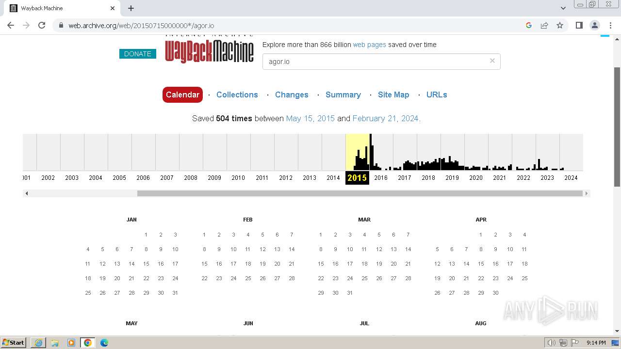Click the JAN month heading
621x349 pixels.
pyautogui.click(x=131, y=220)
